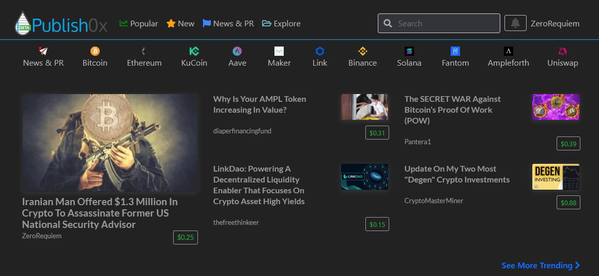
Task: Click the AMPL article thumbnail
Action: [x=364, y=107]
